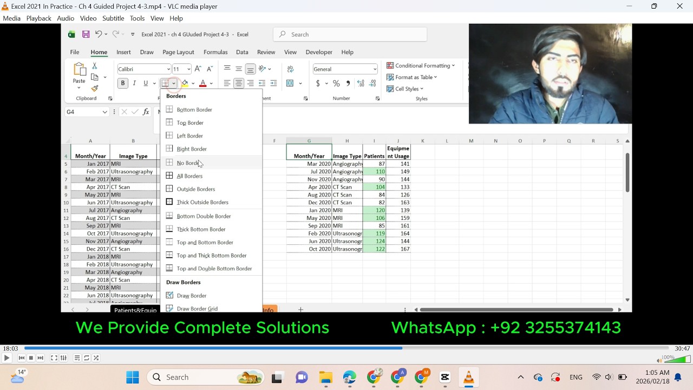Screen dimensions: 693x390
Task: Click the Excel Save icon
Action: pyautogui.click(x=86, y=34)
